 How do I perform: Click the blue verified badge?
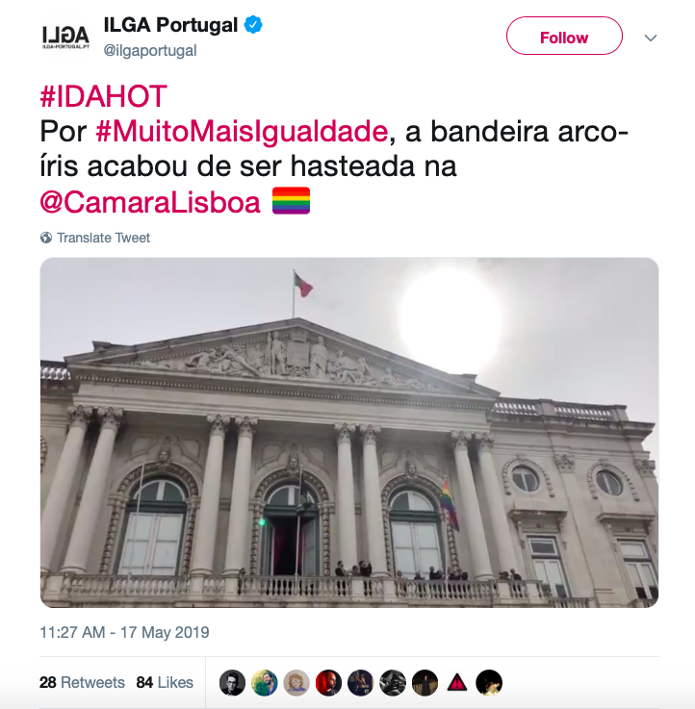point(253,24)
